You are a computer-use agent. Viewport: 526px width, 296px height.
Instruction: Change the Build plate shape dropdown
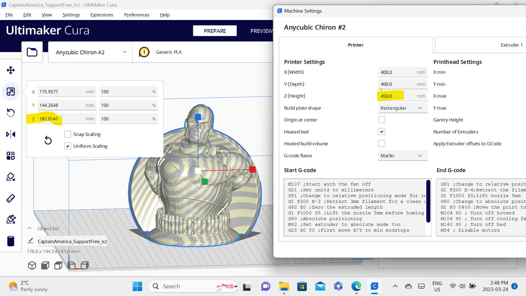tap(402, 108)
